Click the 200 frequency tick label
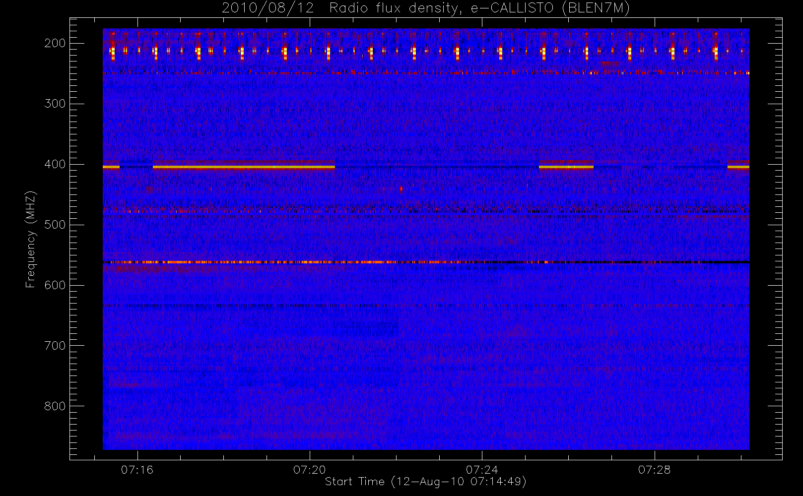This screenshot has width=803, height=496. coord(55,43)
